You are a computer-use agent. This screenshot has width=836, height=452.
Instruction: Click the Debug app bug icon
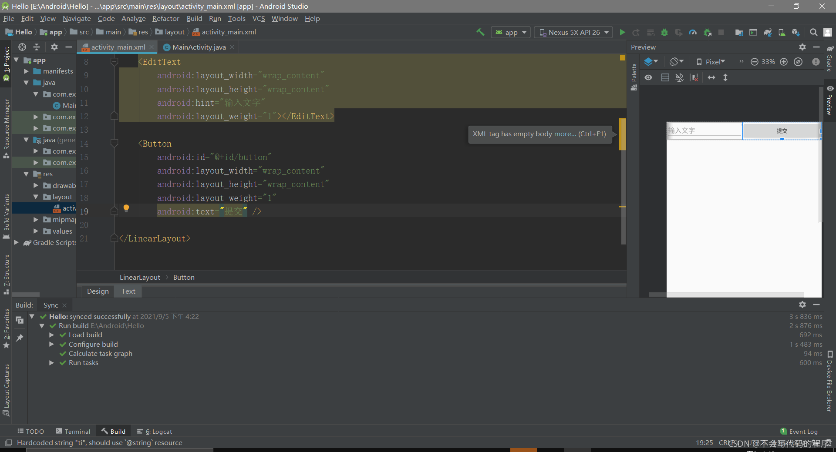664,32
